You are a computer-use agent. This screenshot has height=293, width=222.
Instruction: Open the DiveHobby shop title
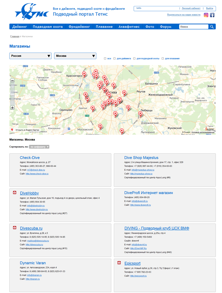coord(29,193)
